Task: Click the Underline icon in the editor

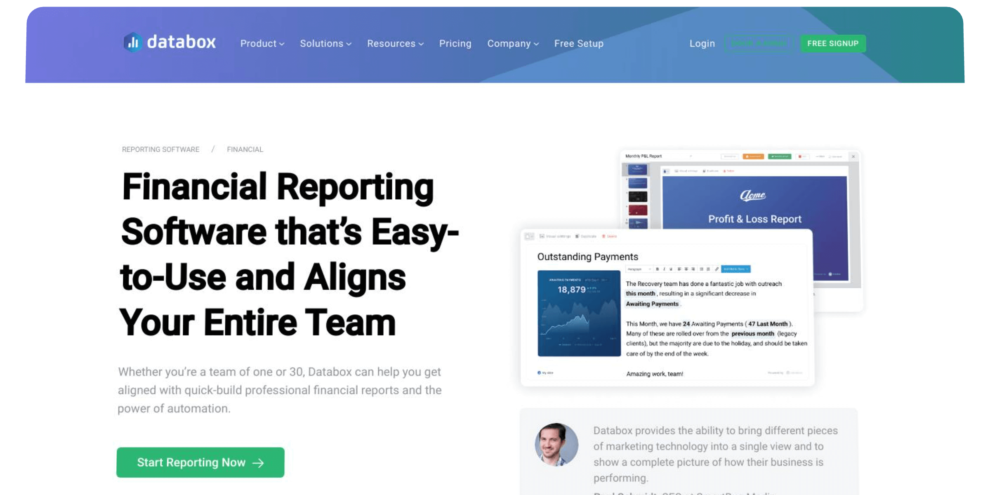Action: tap(671, 269)
